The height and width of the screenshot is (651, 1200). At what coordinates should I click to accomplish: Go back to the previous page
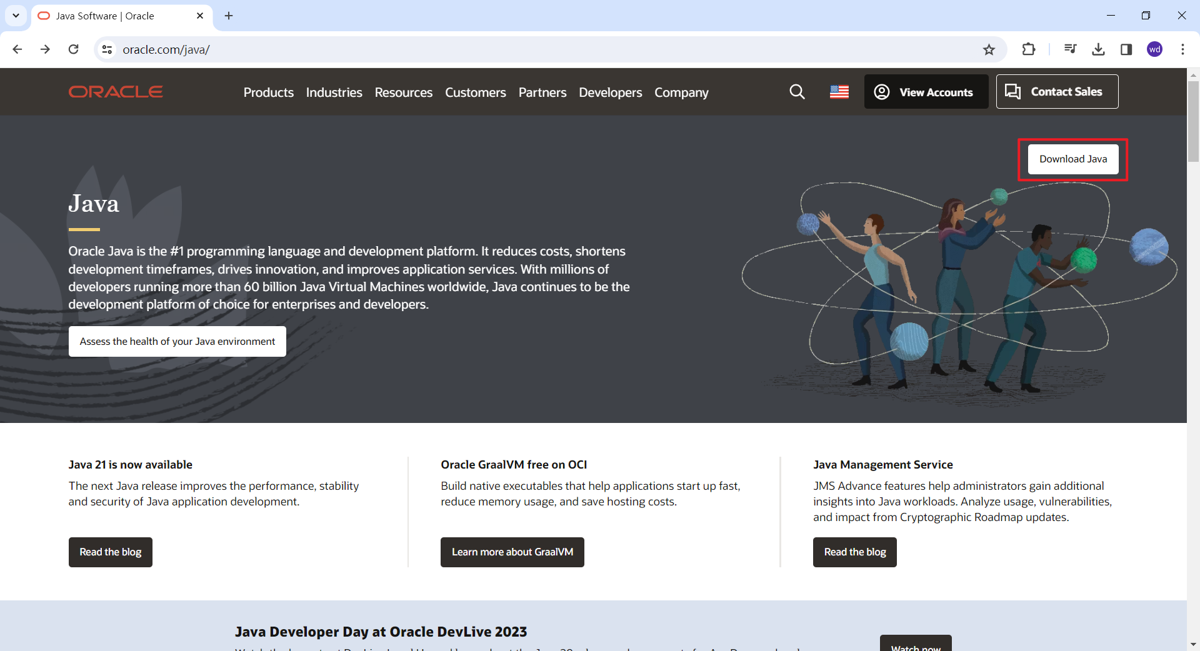pyautogui.click(x=17, y=49)
